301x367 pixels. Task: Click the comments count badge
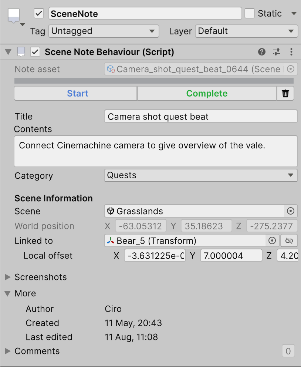pos(288,351)
